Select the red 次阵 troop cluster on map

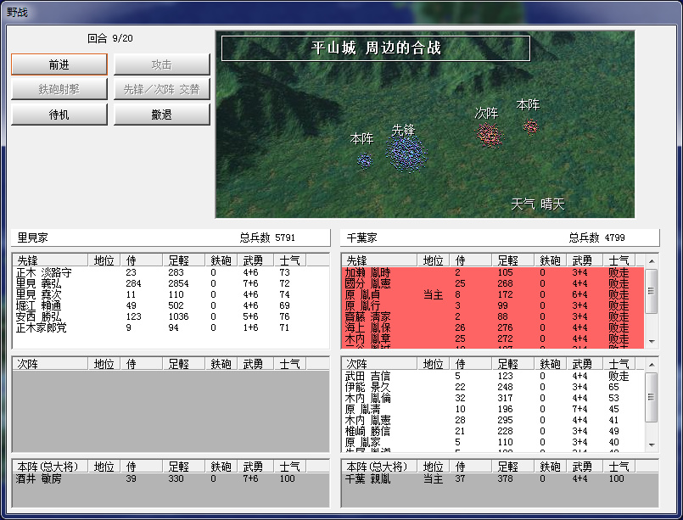click(x=490, y=135)
